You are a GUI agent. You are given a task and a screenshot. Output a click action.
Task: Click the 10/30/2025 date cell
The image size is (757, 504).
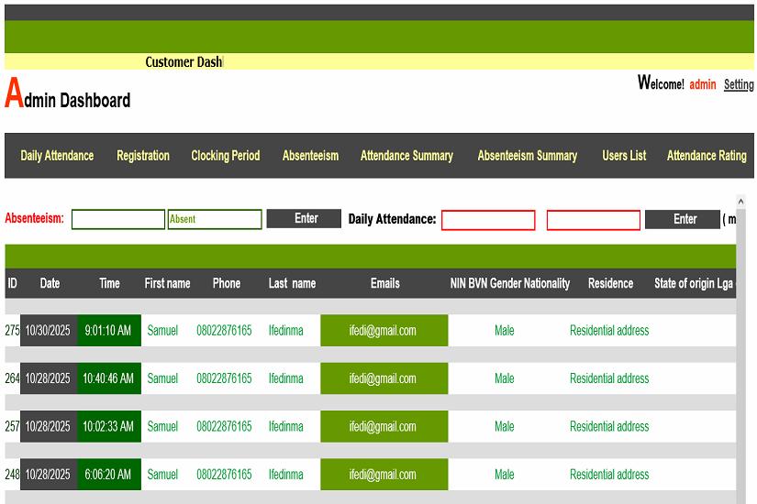coord(50,331)
